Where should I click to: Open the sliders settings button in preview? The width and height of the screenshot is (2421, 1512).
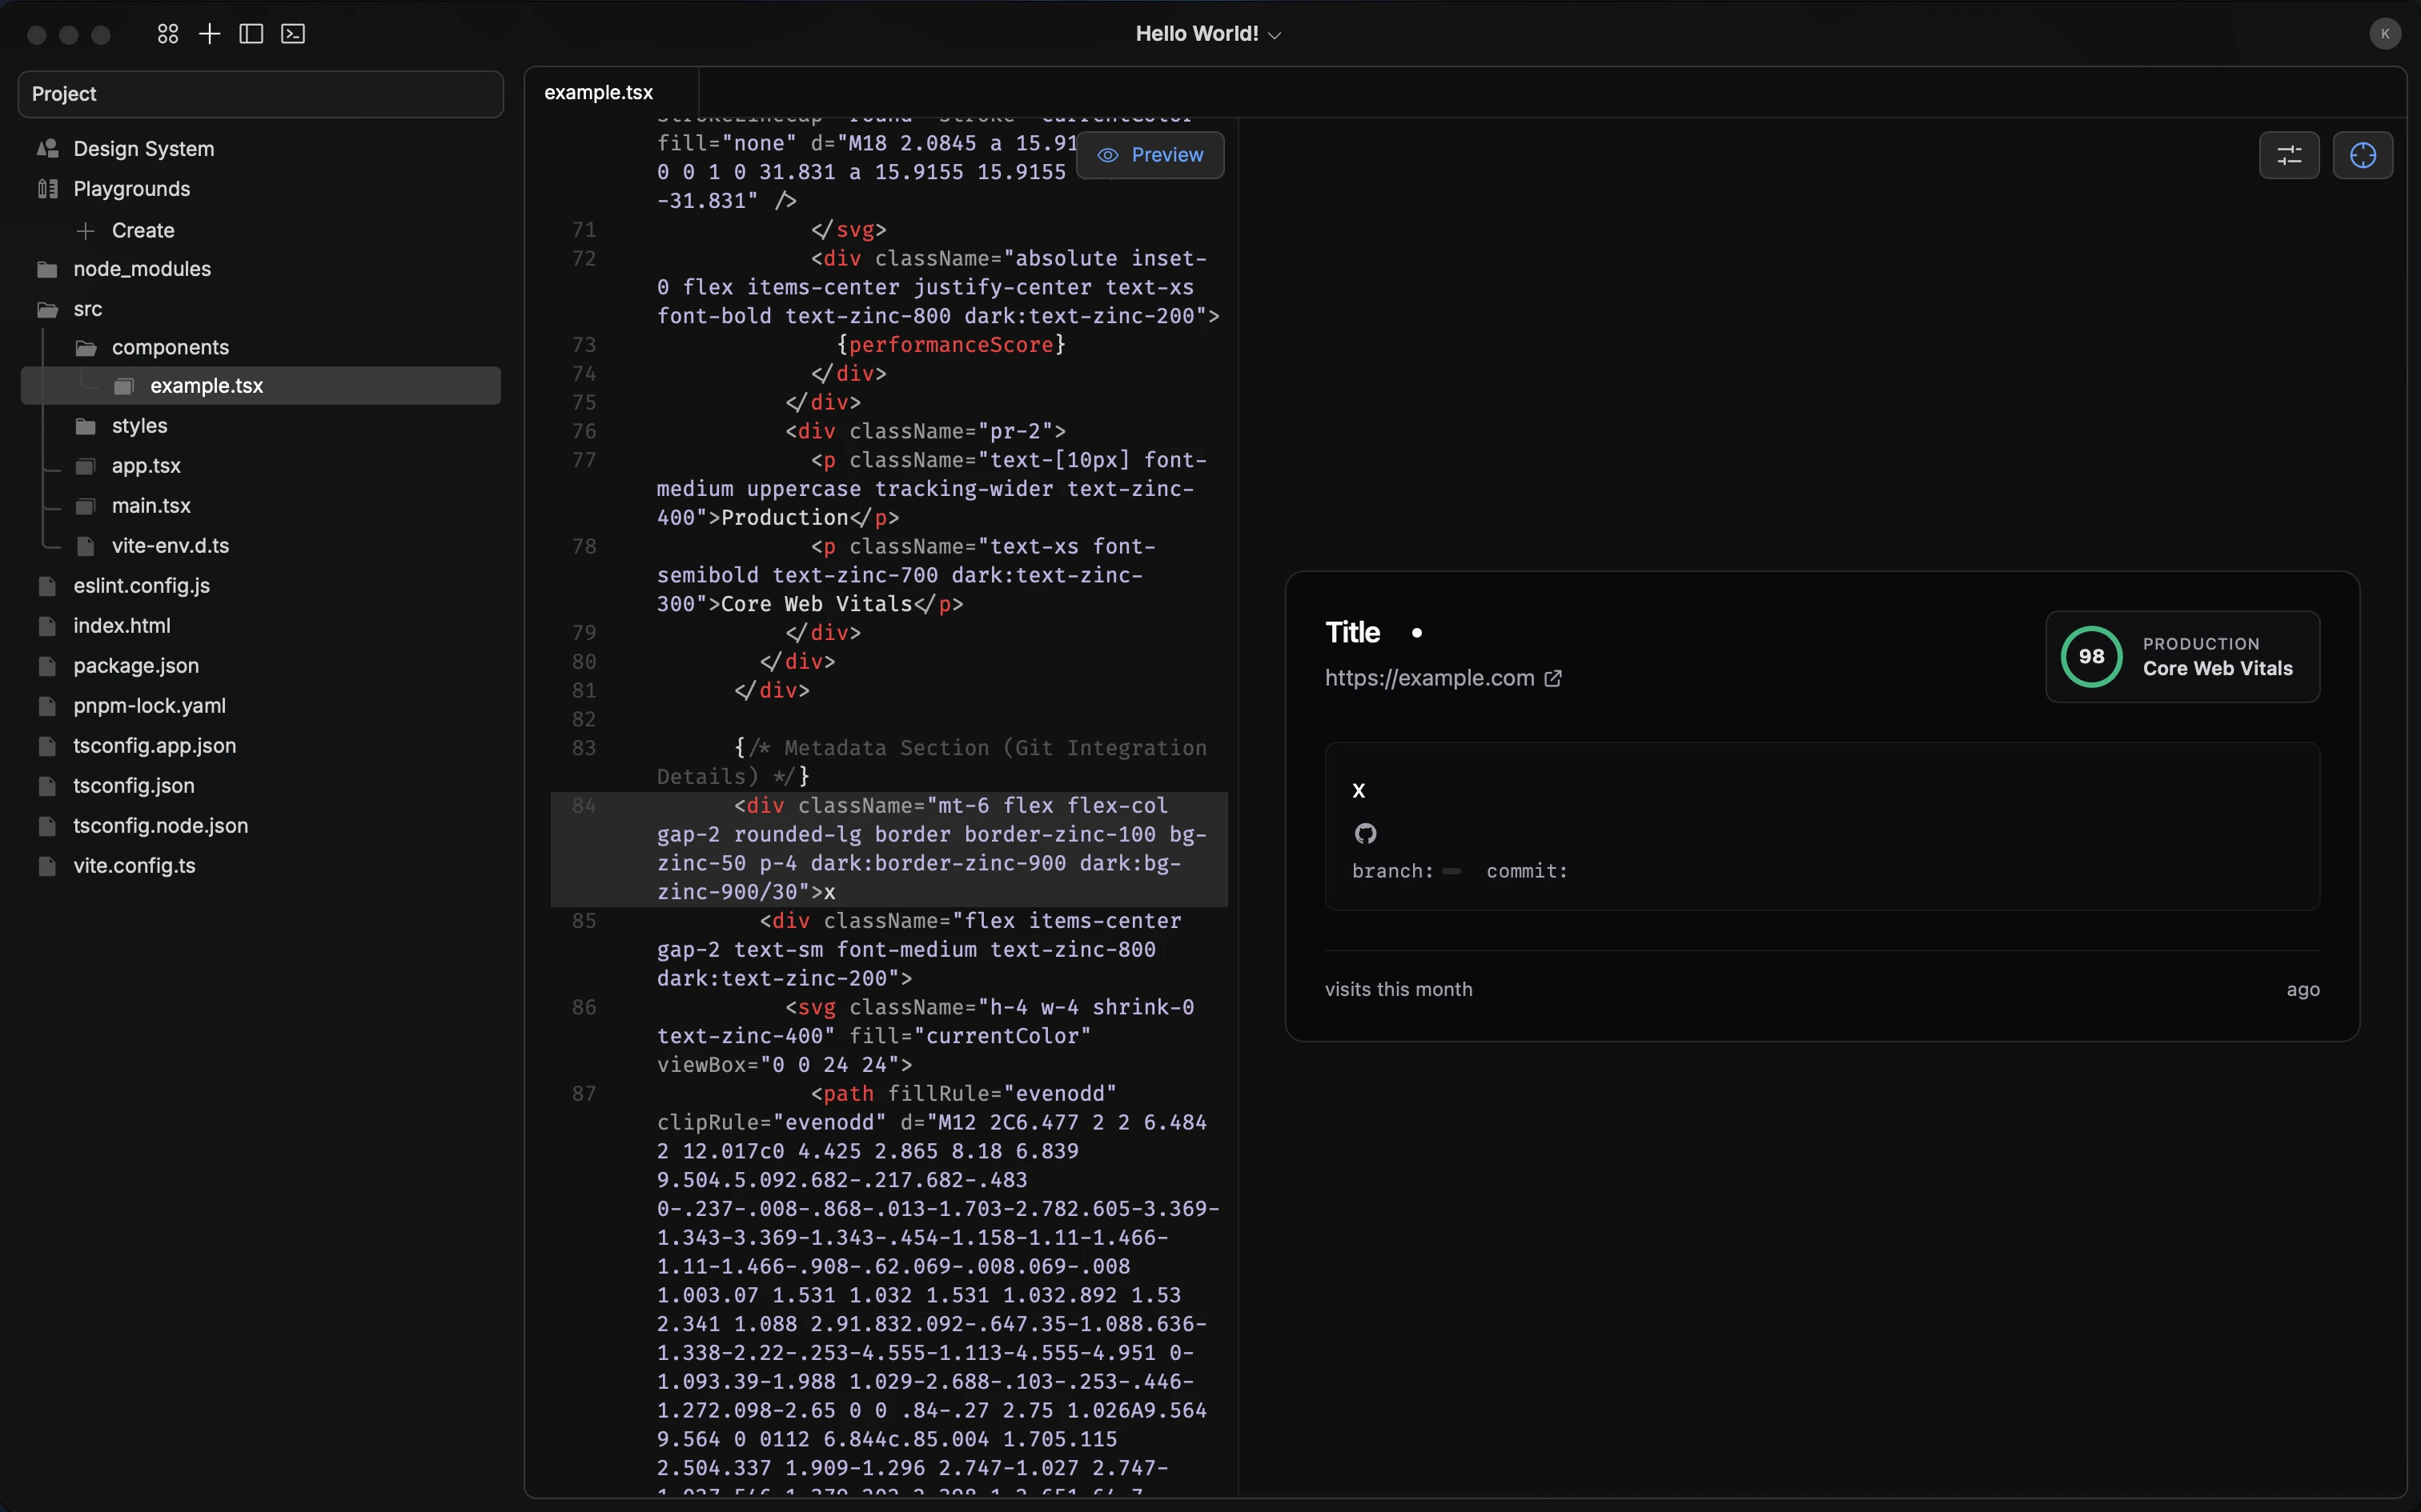tap(2289, 155)
